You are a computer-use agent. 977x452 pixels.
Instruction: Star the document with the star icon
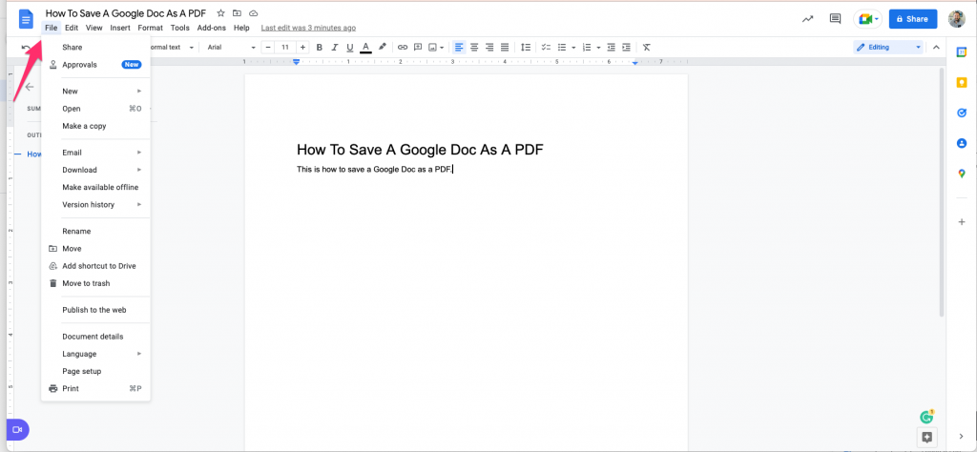(x=220, y=13)
